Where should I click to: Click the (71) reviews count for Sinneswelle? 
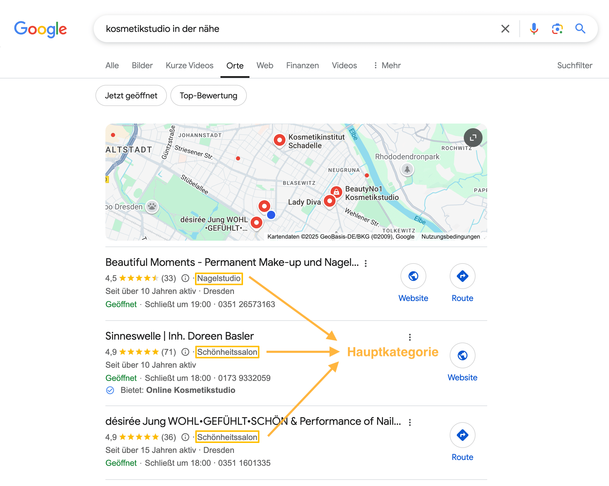point(169,352)
